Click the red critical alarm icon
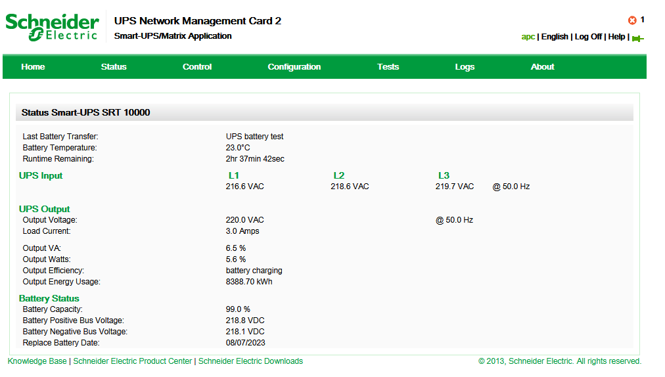Viewport: 665px width, 377px height. (x=632, y=20)
